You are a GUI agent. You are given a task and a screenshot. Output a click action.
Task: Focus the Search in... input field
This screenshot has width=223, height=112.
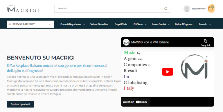coord(112,9)
